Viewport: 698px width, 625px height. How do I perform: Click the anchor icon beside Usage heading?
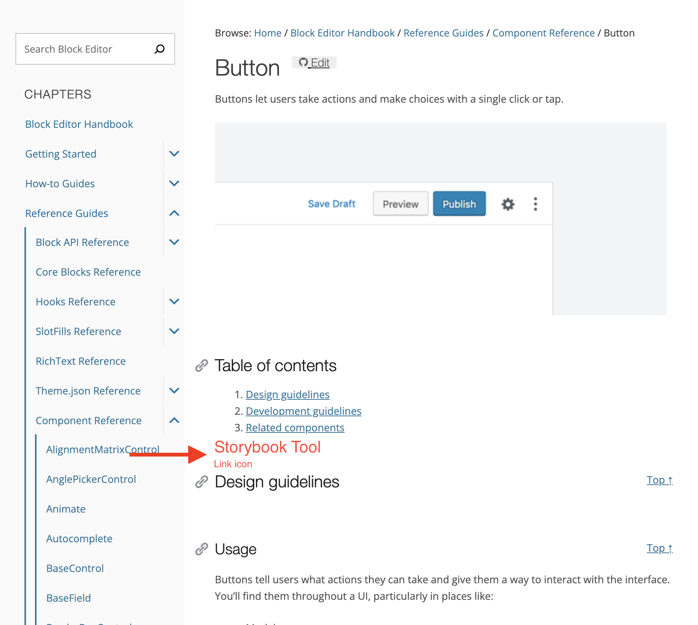202,549
